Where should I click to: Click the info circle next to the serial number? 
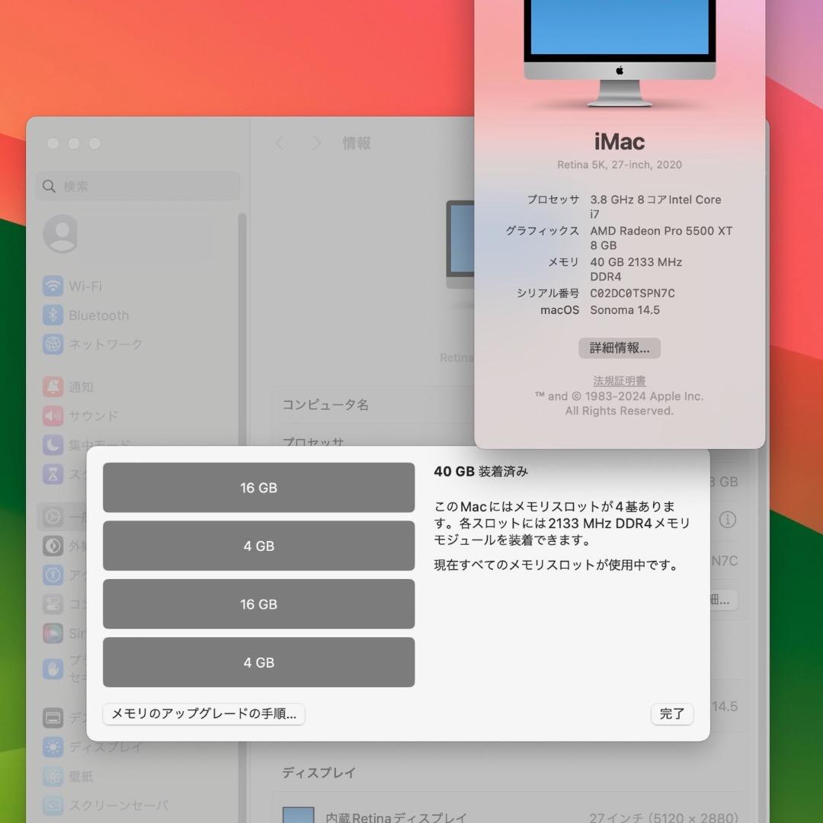727,520
